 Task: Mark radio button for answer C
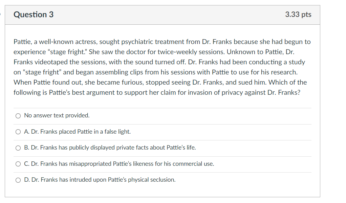point(18,164)
